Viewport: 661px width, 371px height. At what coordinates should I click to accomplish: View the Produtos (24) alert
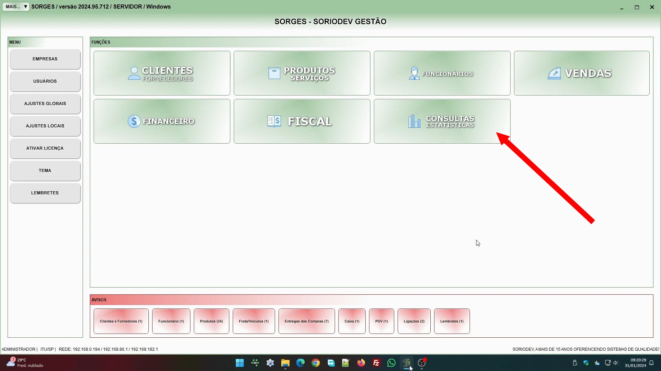click(211, 321)
